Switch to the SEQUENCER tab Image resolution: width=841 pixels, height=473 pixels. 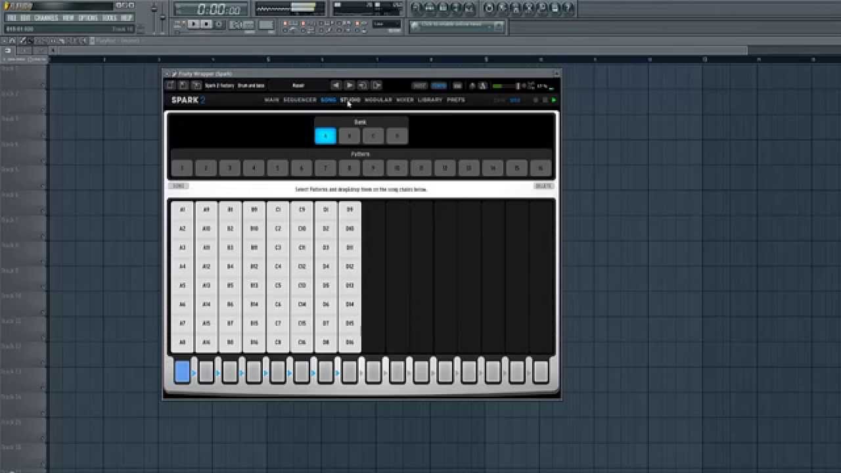click(x=300, y=100)
